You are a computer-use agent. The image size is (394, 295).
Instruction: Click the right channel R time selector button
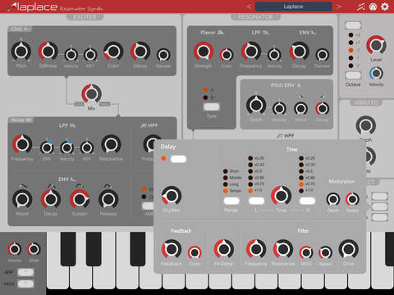307,201
